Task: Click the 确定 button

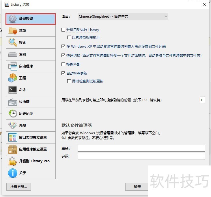Action: pyautogui.click(x=137, y=187)
